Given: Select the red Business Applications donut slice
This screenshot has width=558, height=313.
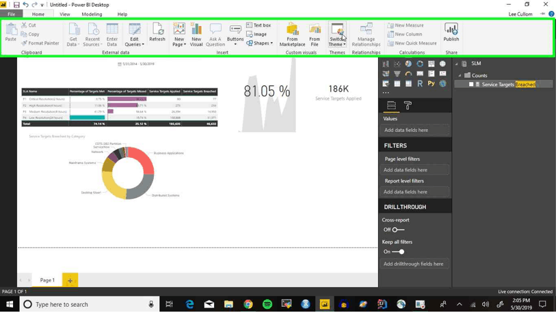Looking at the screenshot, I should coord(142,159).
